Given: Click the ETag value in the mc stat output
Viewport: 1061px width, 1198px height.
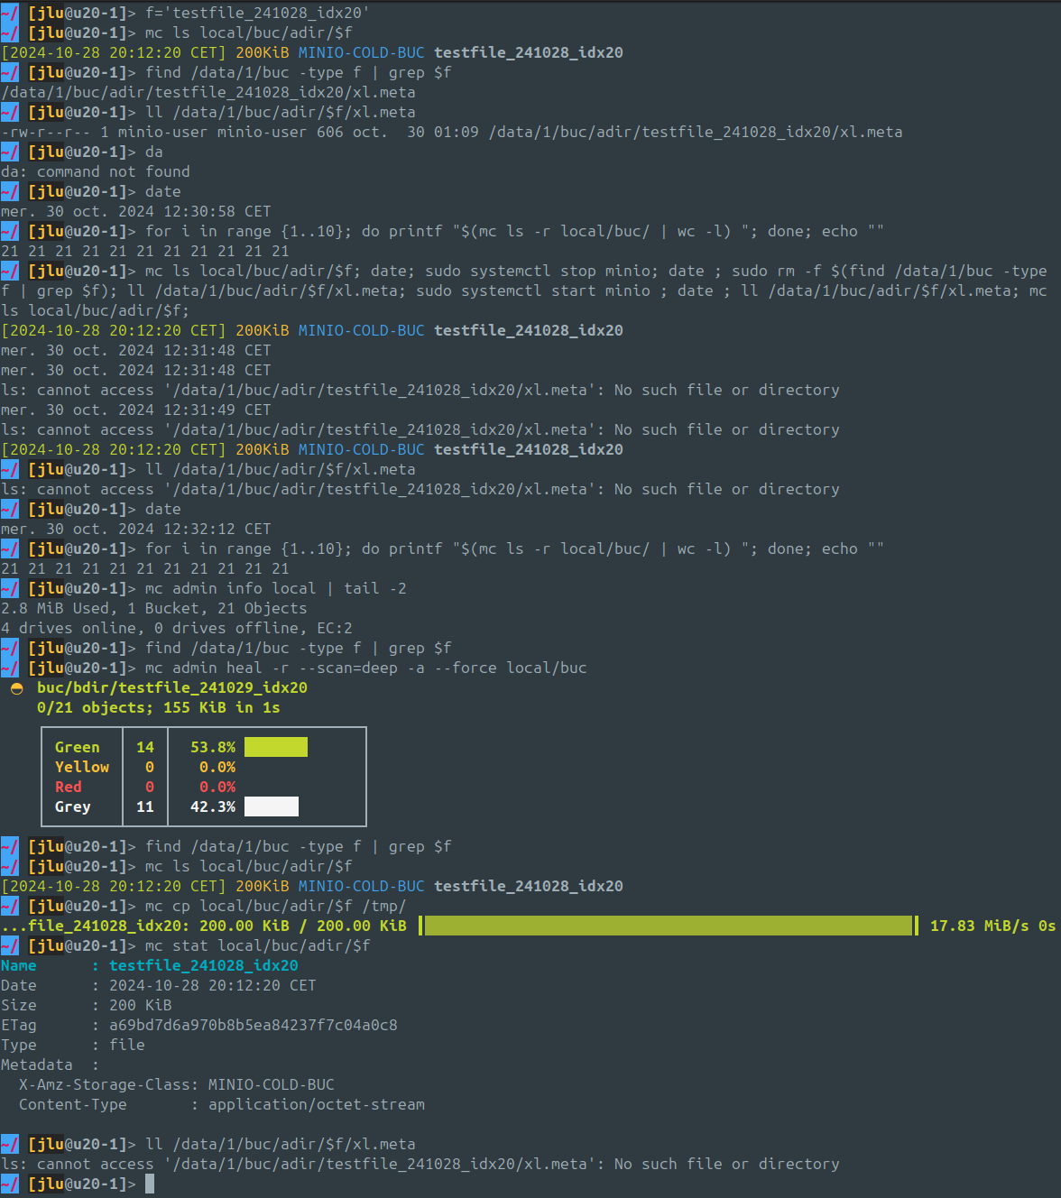Looking at the screenshot, I should [253, 1025].
